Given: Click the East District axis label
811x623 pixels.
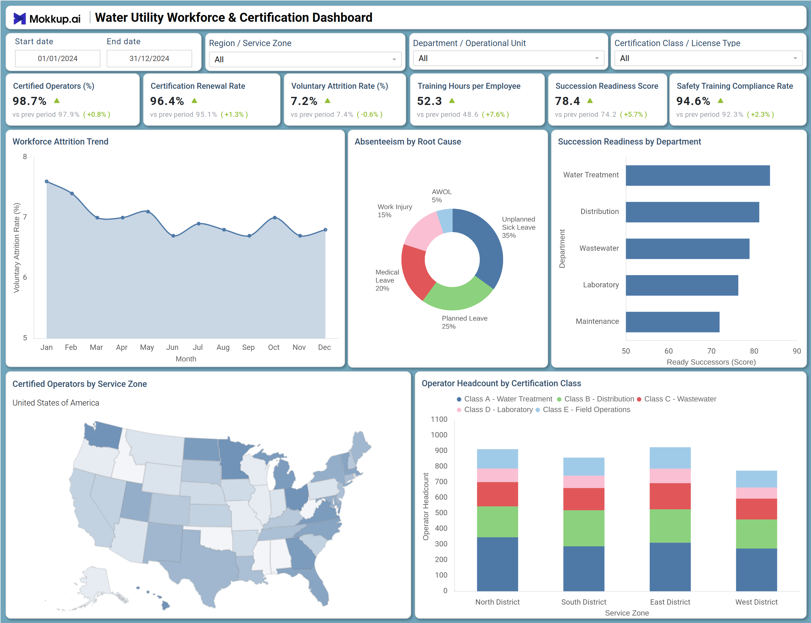Looking at the screenshot, I should click(670, 602).
